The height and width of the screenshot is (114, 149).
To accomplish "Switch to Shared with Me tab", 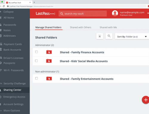I will tap(108, 27).
